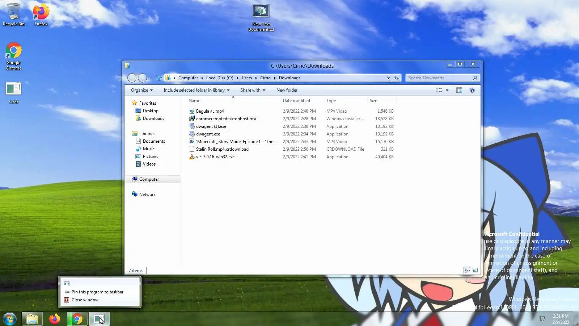The image size is (579, 326).
Task: Go to Users in the address breadcrumb
Action: 247,78
